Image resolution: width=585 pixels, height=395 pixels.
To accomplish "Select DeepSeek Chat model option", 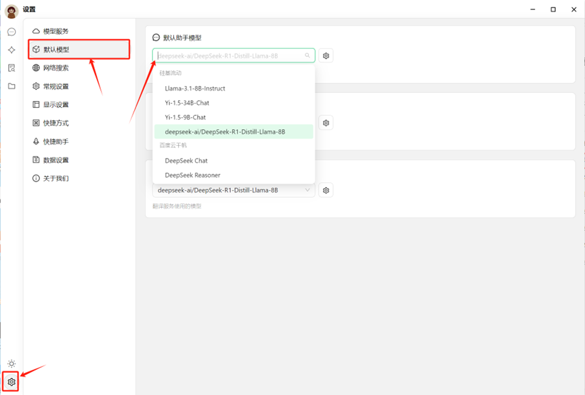I will point(186,161).
